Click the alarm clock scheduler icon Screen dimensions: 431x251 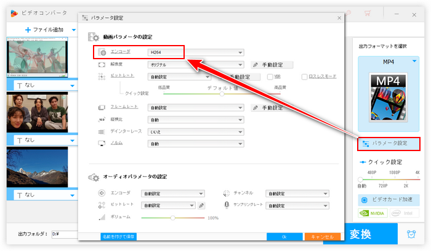(x=411, y=234)
